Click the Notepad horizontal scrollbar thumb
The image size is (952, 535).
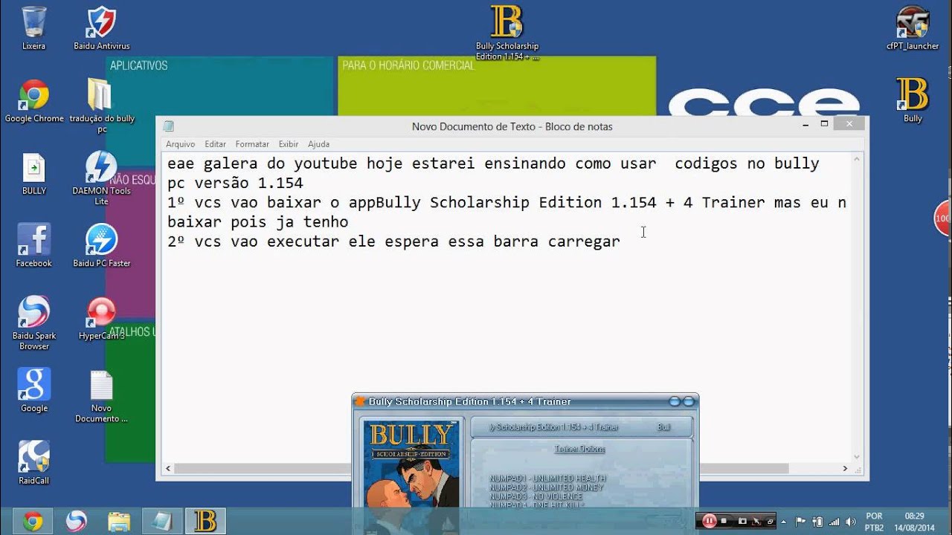click(x=481, y=469)
